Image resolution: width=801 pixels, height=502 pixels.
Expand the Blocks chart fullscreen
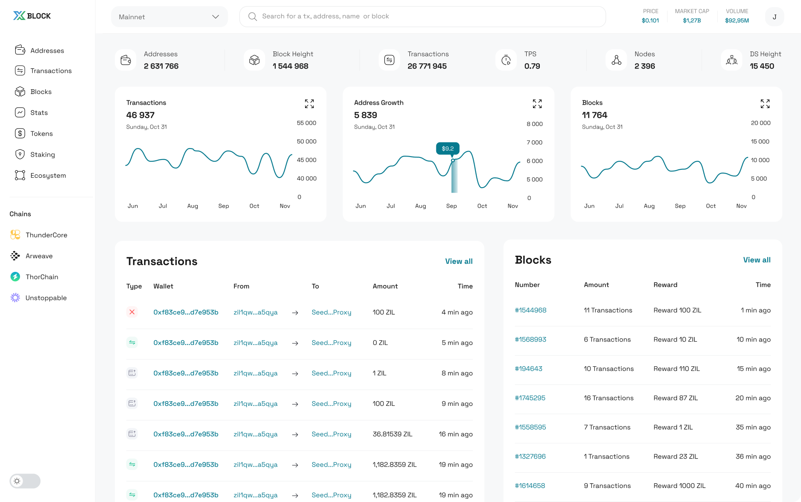pyautogui.click(x=765, y=104)
